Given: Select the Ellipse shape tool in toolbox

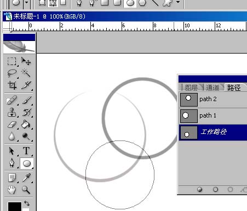Looking at the screenshot, I should (27, 163).
